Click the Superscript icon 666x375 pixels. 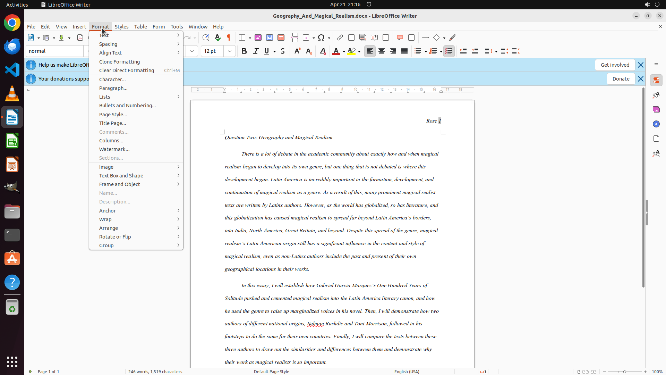coord(297,51)
